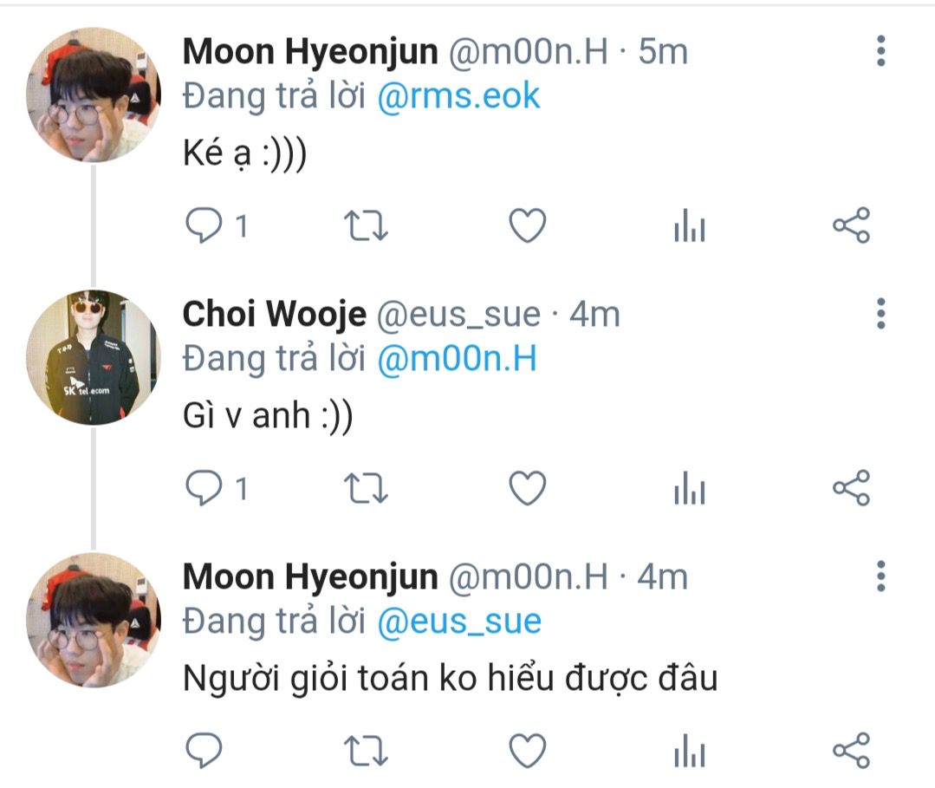This screenshot has width=935, height=788.
Task: Reply to Choi Wooje's "Gì v anh" tweet
Action: coord(204,488)
